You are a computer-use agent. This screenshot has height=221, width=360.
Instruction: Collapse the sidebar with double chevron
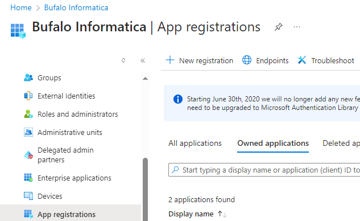point(143,60)
